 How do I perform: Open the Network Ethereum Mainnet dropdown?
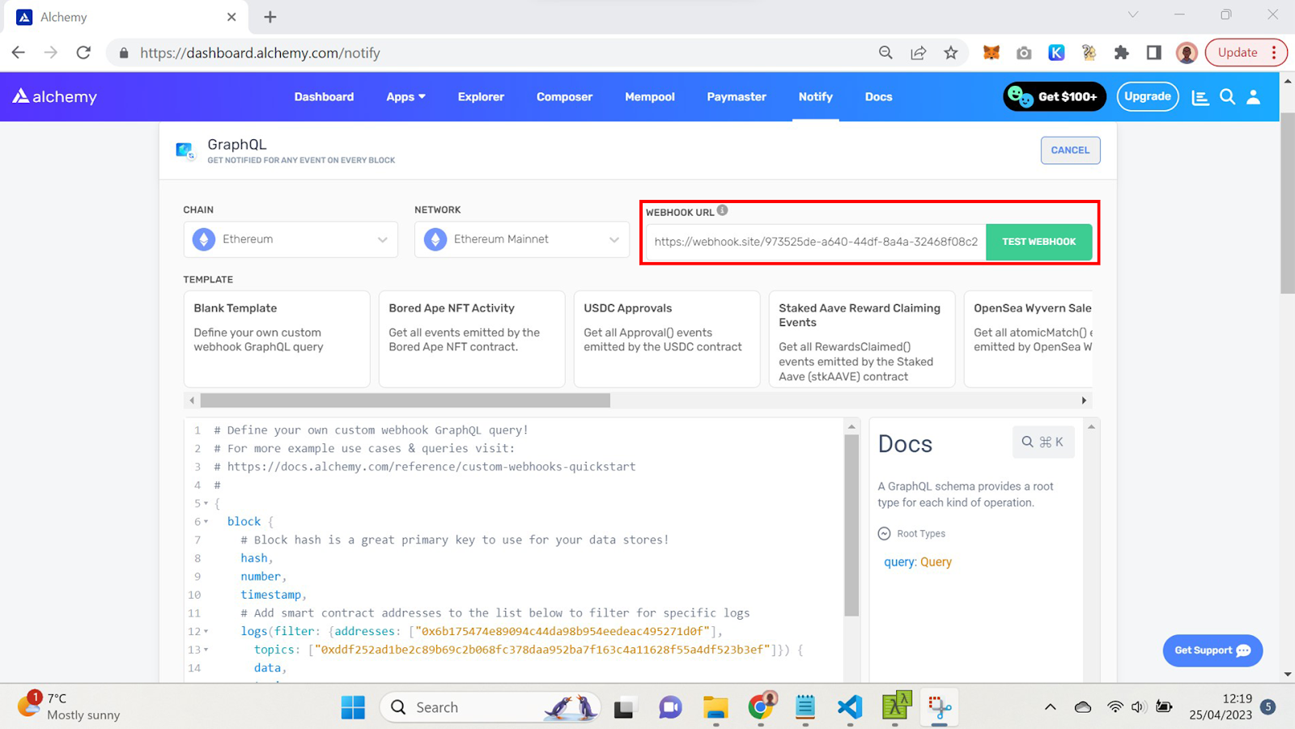point(521,239)
